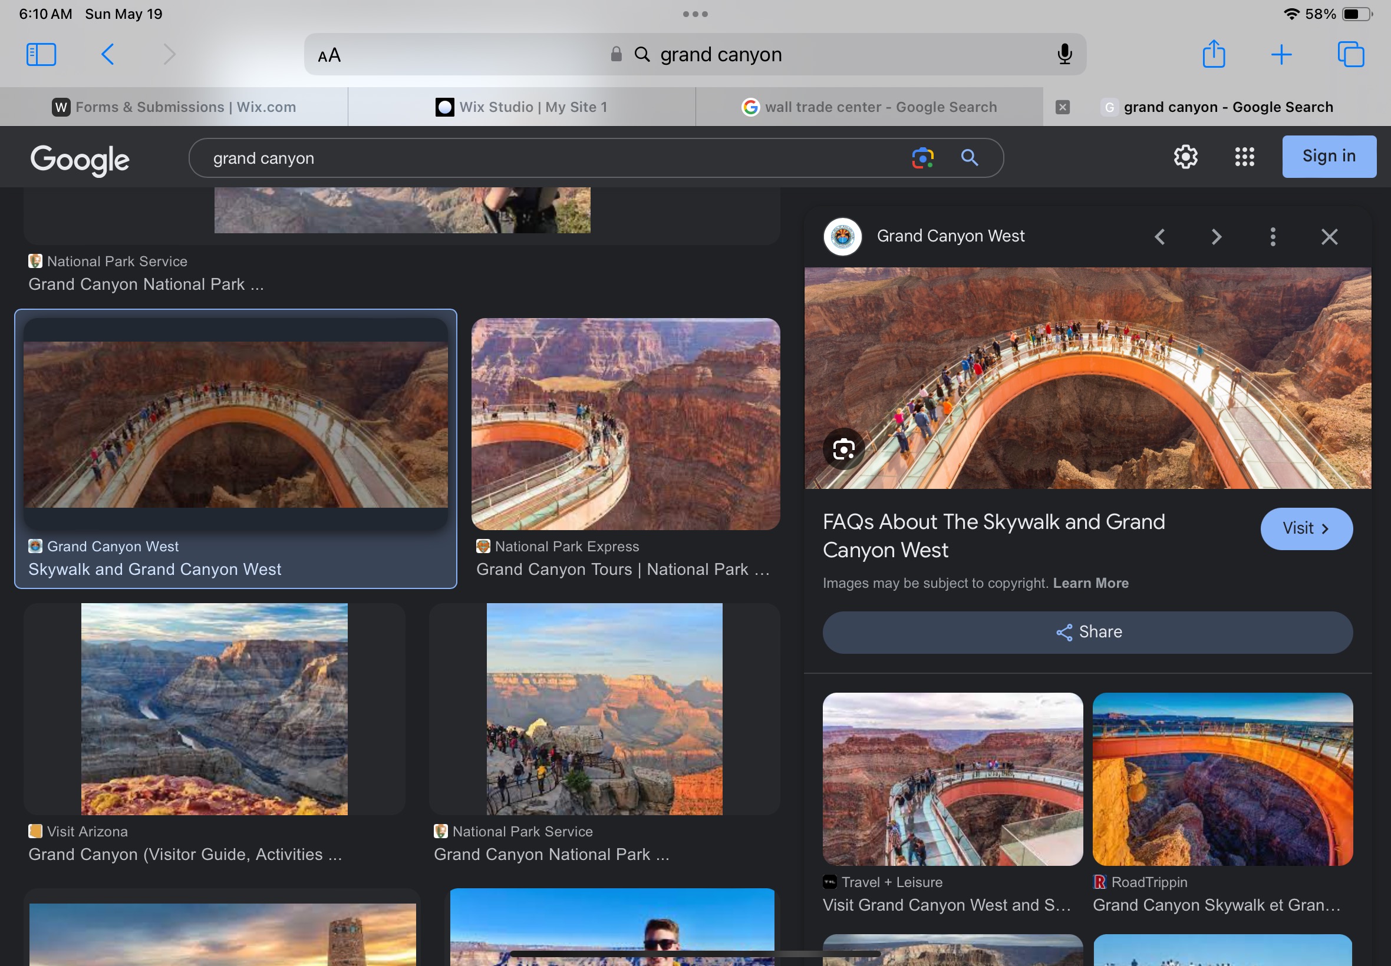Go back to the previous page
Viewport: 1391px width, 966px height.
[108, 54]
